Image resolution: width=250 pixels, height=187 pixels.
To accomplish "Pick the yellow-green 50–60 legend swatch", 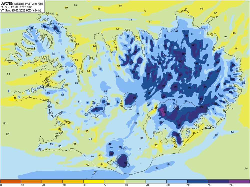I will pyautogui.click(x=114, y=182).
